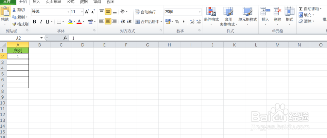The image size is (327, 138).
Task: Toggle middle vertical alignment
Action: point(108,12)
